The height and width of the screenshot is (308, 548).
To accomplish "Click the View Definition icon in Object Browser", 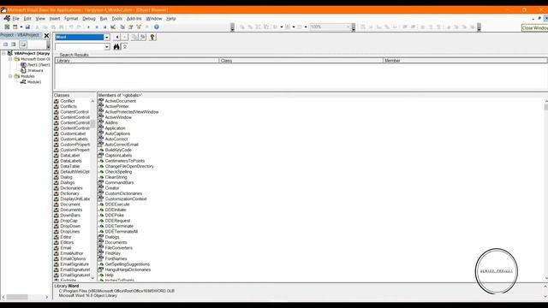I will pos(143,37).
